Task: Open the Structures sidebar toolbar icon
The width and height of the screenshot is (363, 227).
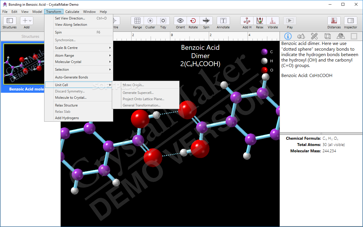Action: pos(9,21)
